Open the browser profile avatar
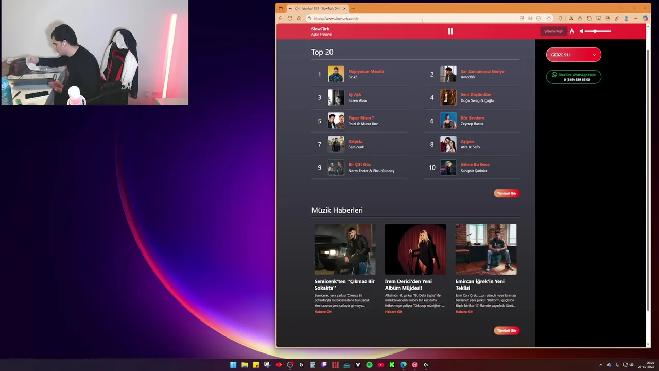The image size is (659, 371). pyautogui.click(x=626, y=18)
